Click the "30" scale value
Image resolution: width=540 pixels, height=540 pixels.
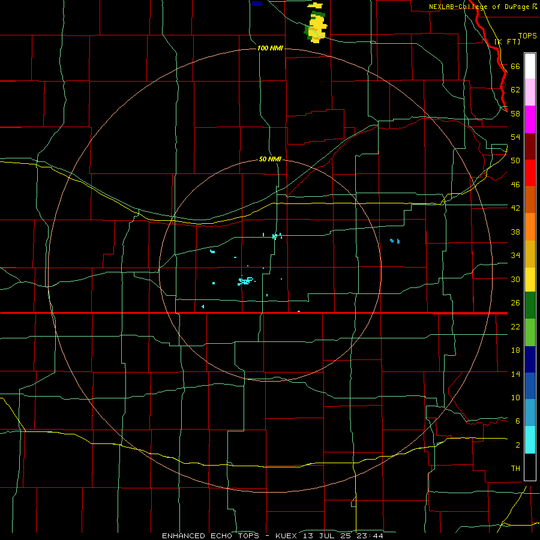coord(515,279)
